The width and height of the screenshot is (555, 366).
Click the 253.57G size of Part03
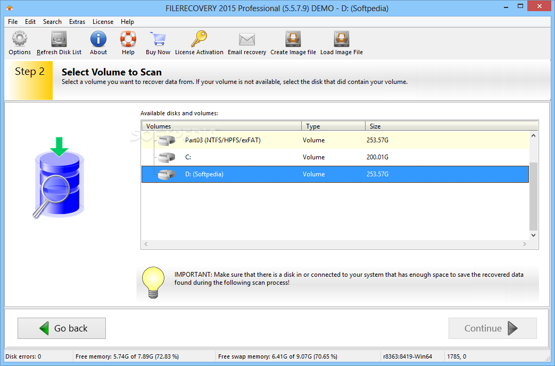[377, 140]
